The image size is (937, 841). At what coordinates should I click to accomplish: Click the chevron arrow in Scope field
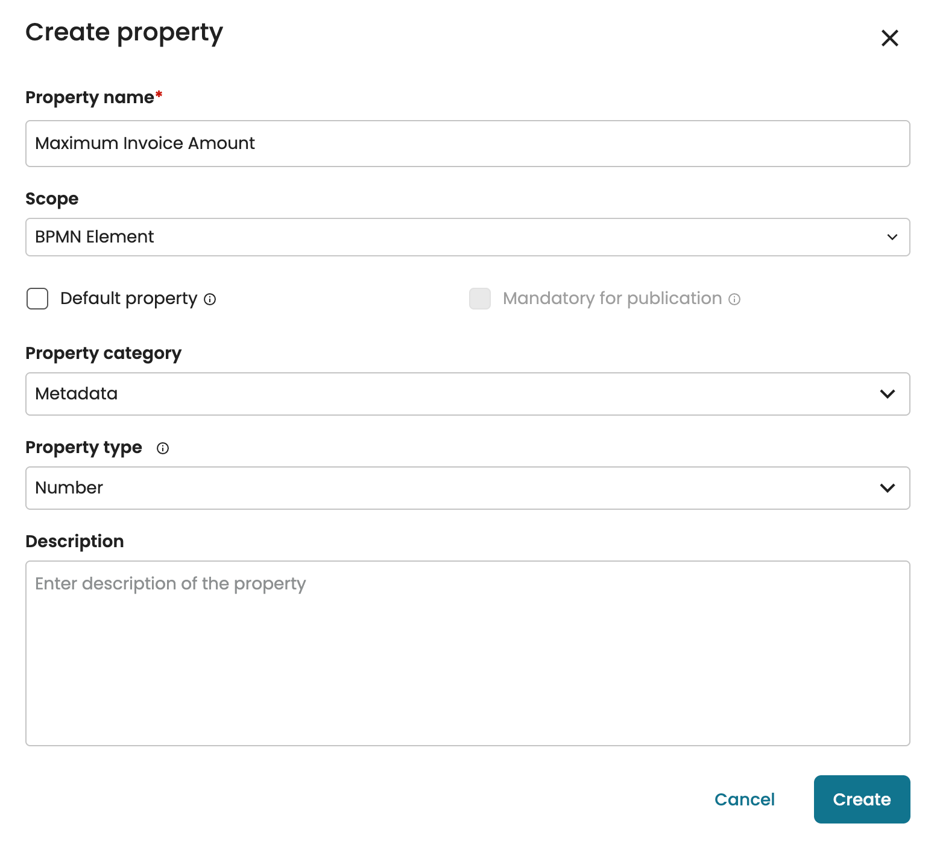pos(892,237)
